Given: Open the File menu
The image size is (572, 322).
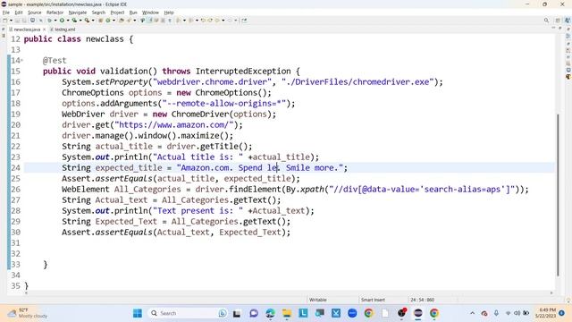Looking at the screenshot, I should 6,13.
